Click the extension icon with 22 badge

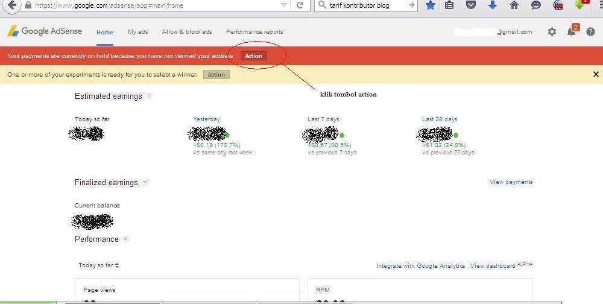[558, 5]
